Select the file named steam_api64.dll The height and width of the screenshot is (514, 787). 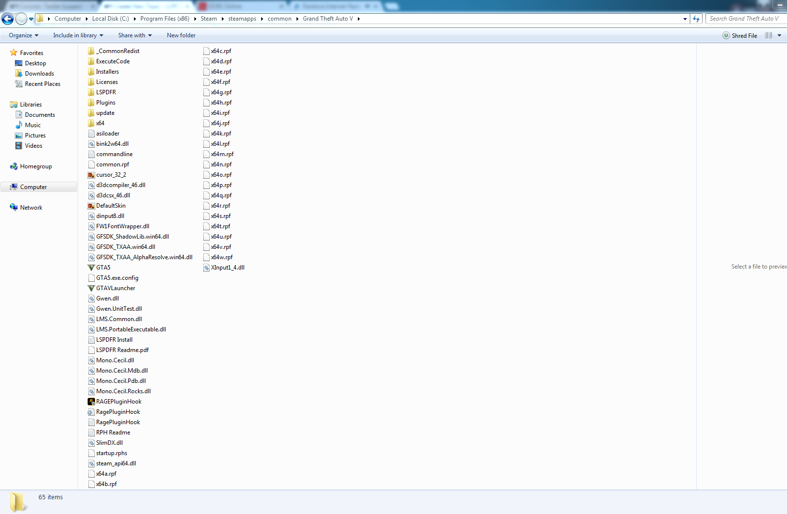pyautogui.click(x=116, y=463)
